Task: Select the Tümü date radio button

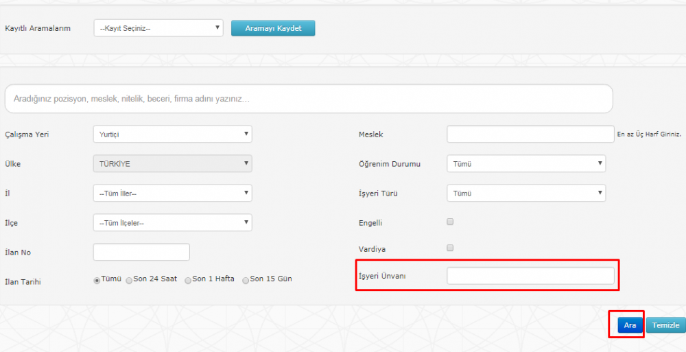Action: point(97,281)
